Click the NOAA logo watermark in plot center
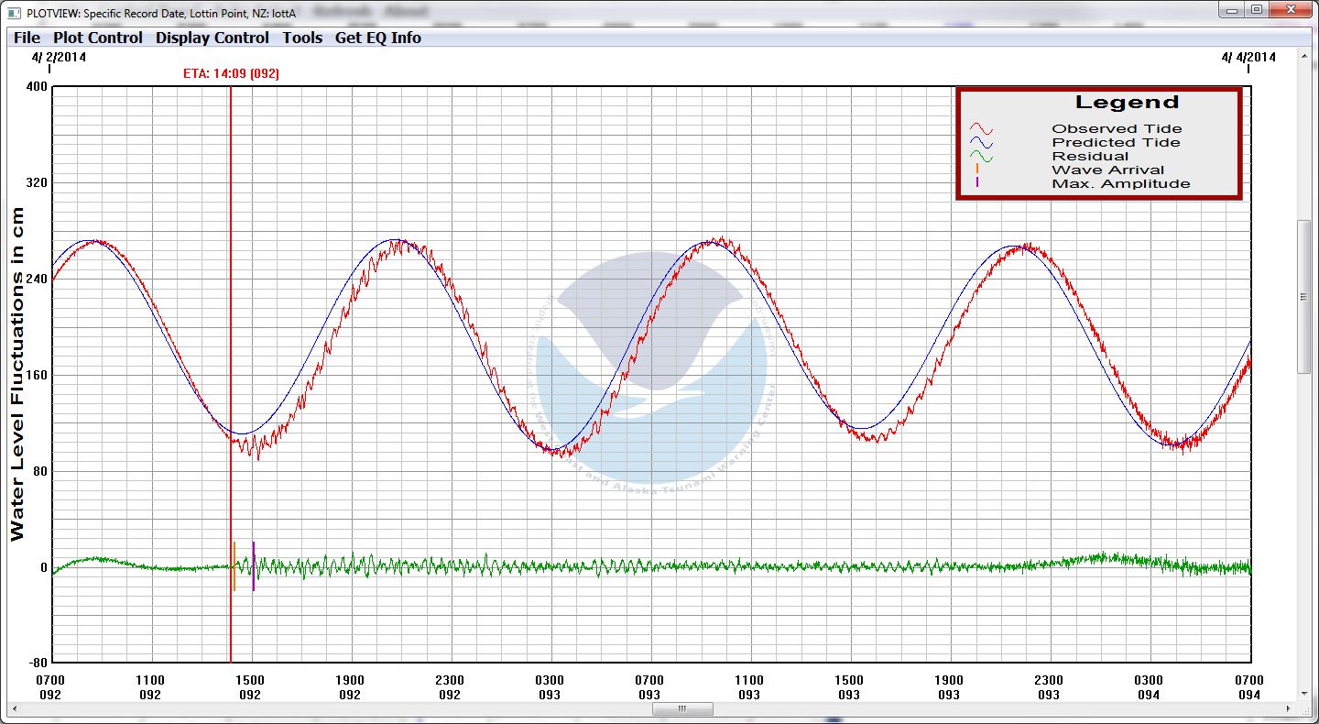Screen dimensions: 1319x724 tap(651, 367)
